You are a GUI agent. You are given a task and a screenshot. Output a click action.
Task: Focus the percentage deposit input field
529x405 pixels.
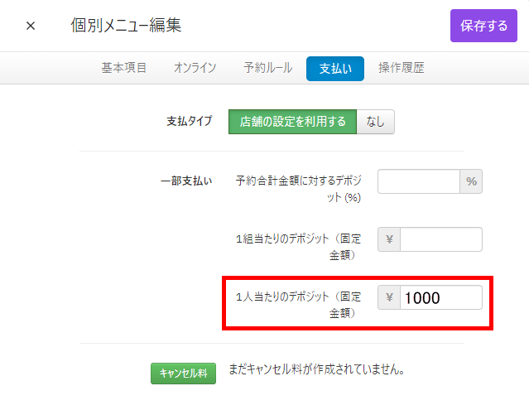point(419,181)
